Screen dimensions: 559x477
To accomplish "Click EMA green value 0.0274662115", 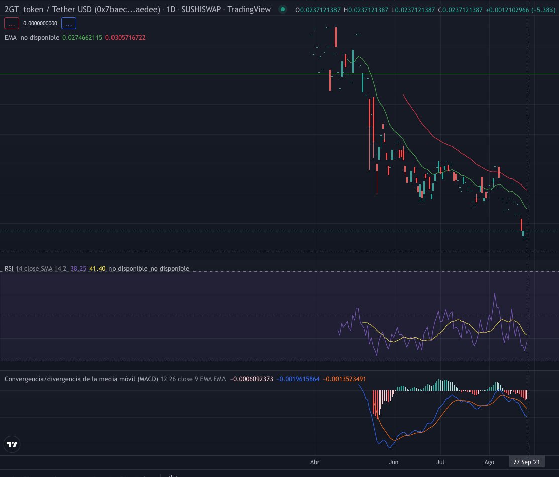I will tap(82, 38).
